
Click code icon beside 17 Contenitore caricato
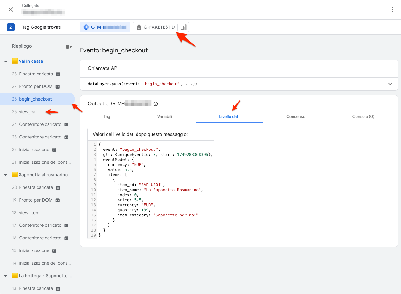click(x=67, y=226)
